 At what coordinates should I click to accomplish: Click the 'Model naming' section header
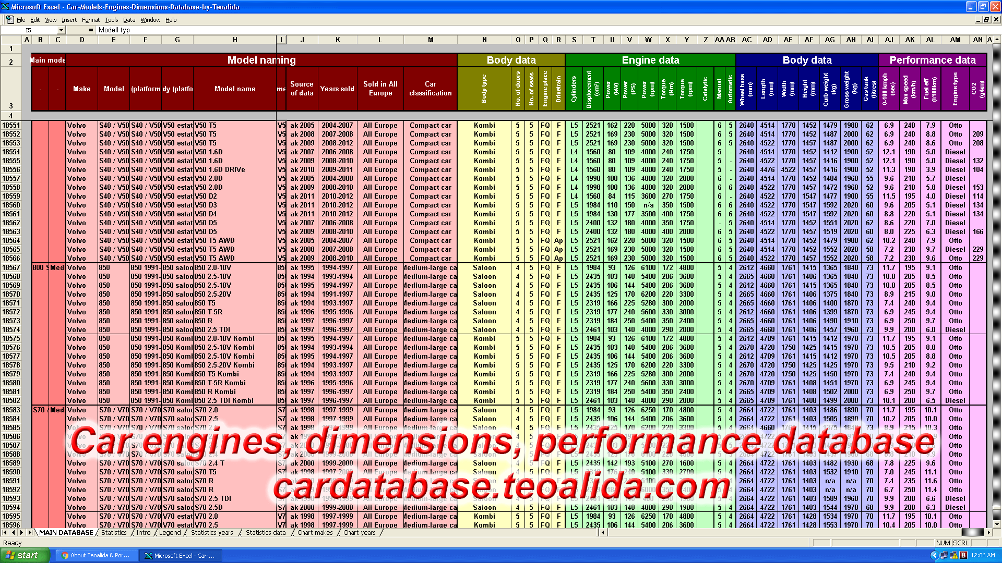point(261,60)
